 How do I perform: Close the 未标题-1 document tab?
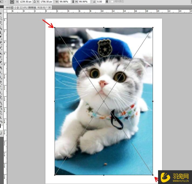pos(50,8)
